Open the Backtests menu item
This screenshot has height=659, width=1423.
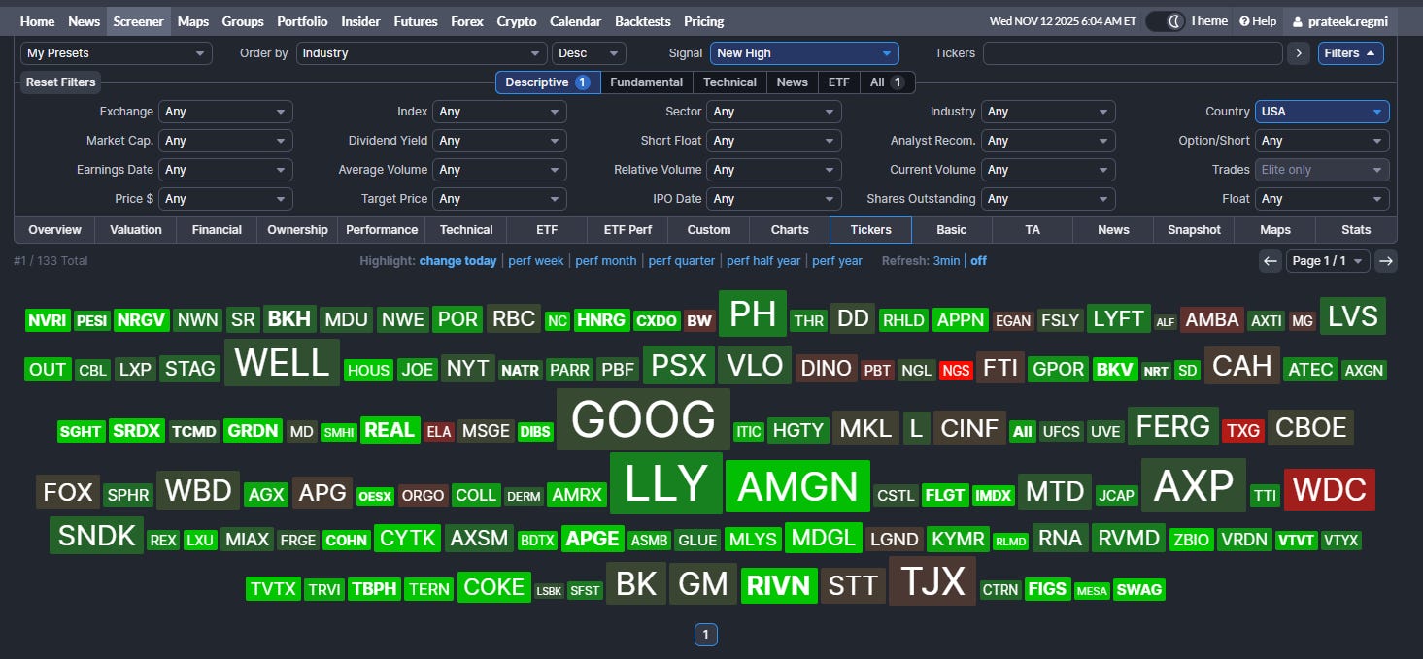coord(642,21)
